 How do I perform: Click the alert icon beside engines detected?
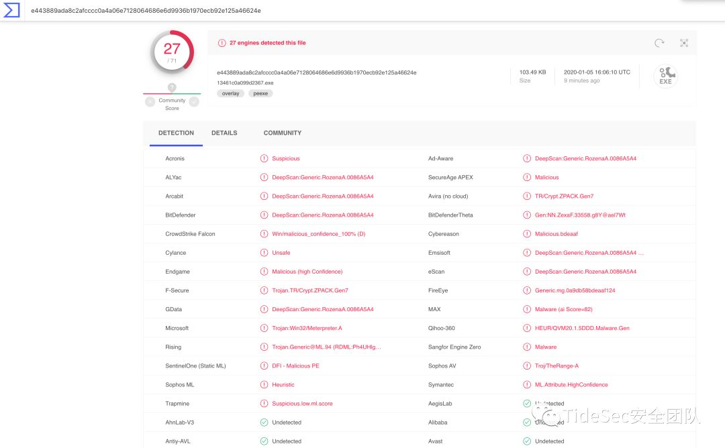click(222, 43)
